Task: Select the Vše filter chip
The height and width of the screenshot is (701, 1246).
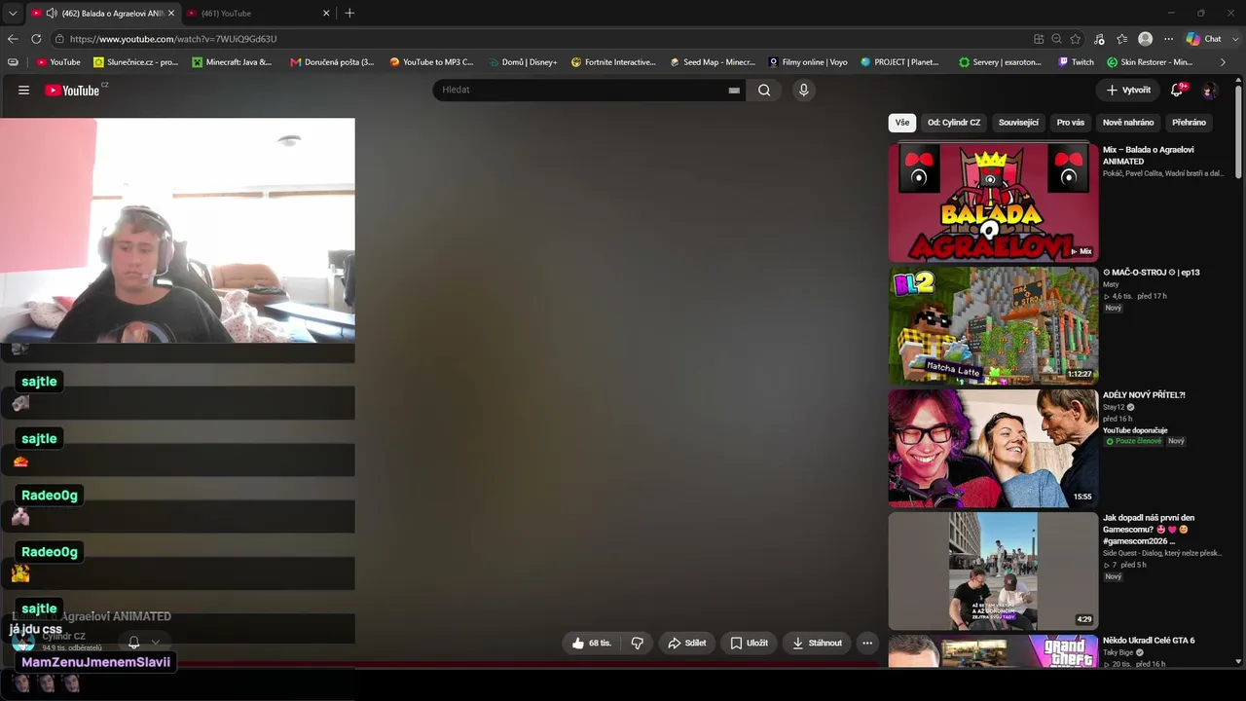Action: pyautogui.click(x=902, y=123)
